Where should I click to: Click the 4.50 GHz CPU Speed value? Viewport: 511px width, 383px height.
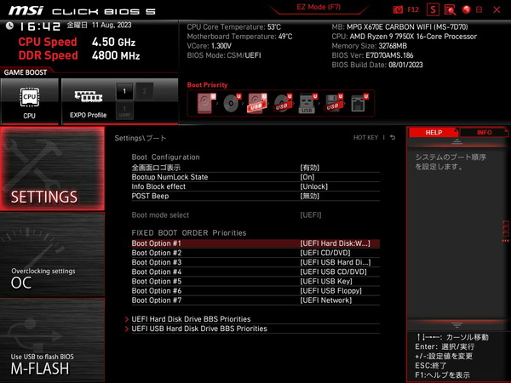tap(114, 43)
